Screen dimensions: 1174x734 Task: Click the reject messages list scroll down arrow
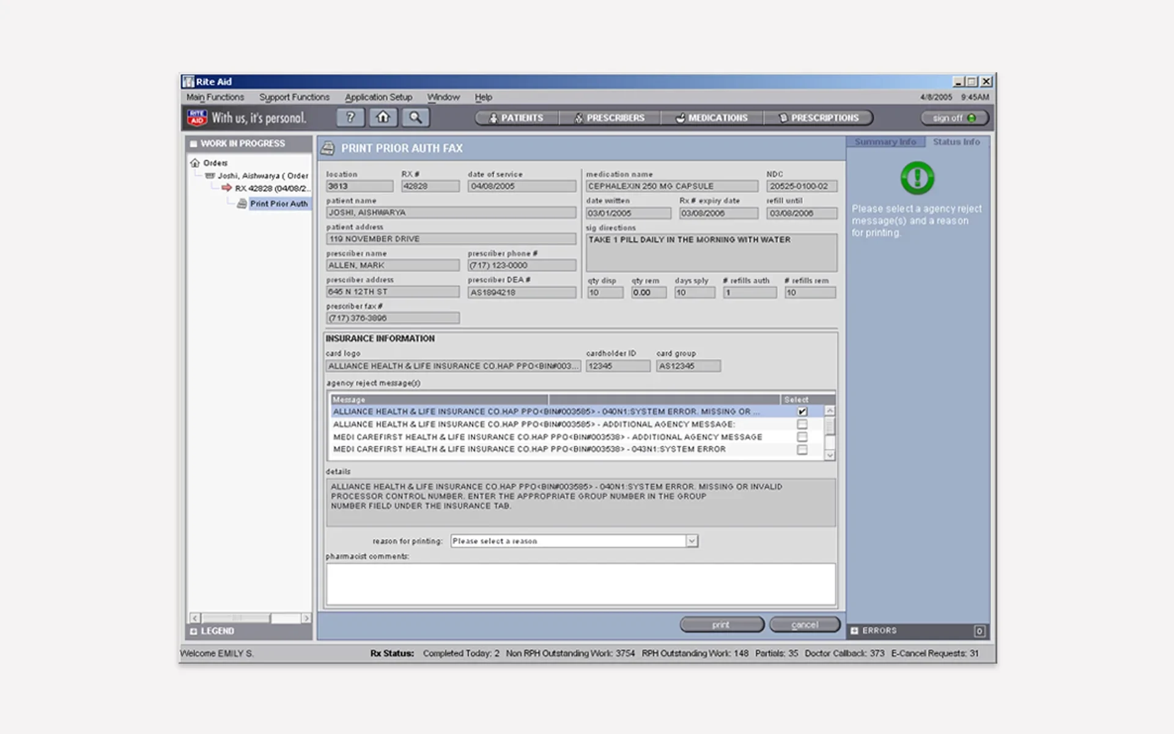click(830, 455)
